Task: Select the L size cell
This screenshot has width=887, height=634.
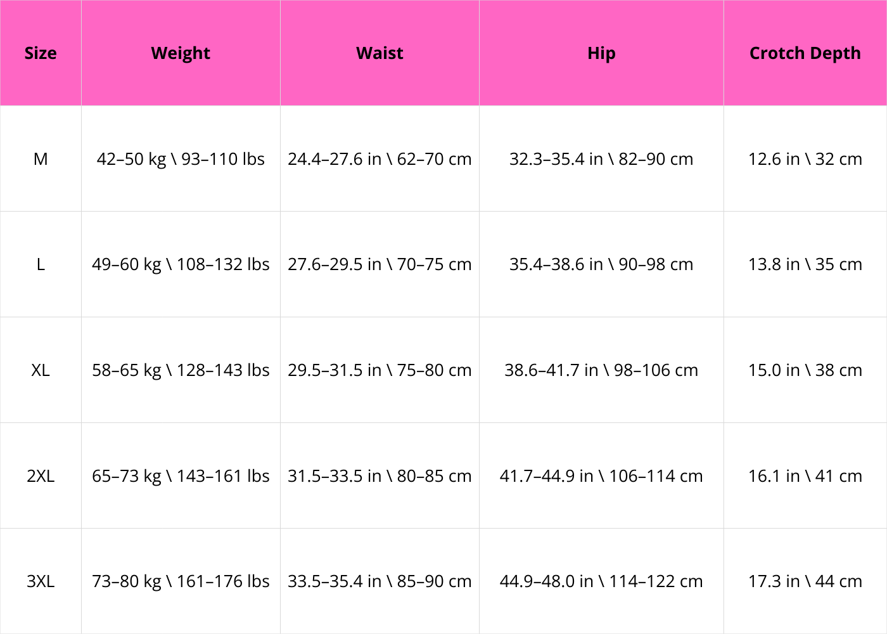Action: 41,264
